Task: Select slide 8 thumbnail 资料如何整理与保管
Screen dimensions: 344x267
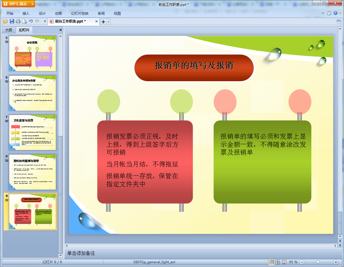Action: point(33,172)
